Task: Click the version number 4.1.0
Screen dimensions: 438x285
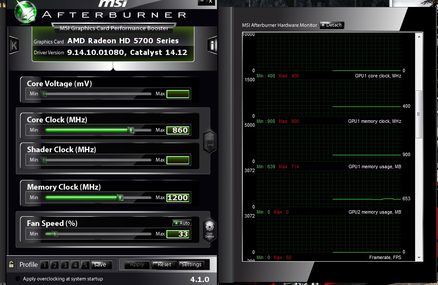Action: click(x=200, y=279)
